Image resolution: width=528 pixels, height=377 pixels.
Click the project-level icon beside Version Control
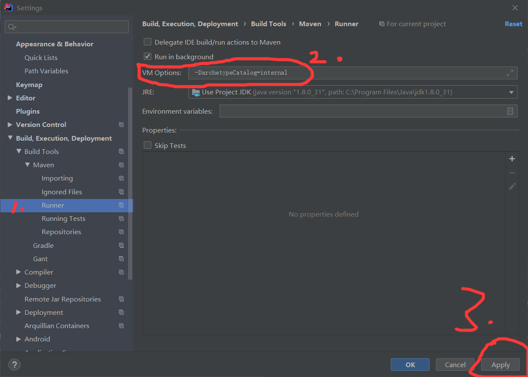(121, 125)
